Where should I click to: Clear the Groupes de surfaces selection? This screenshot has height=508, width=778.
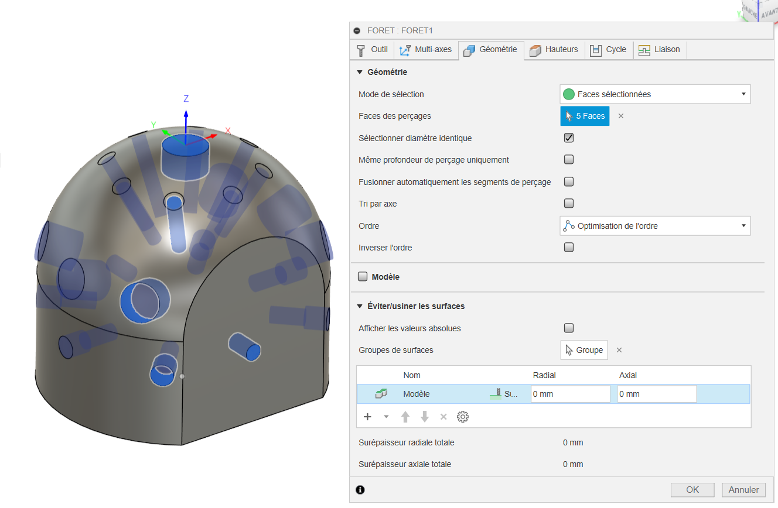619,350
